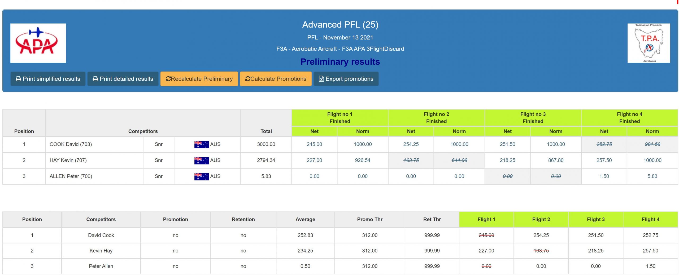Click Flight 1 header in promotions table
The image size is (679, 275).
tap(486, 220)
